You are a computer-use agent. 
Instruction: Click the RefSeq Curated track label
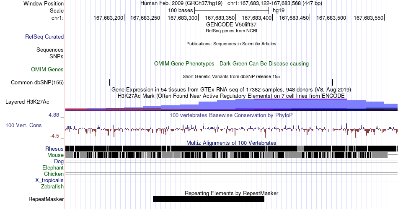44,37
